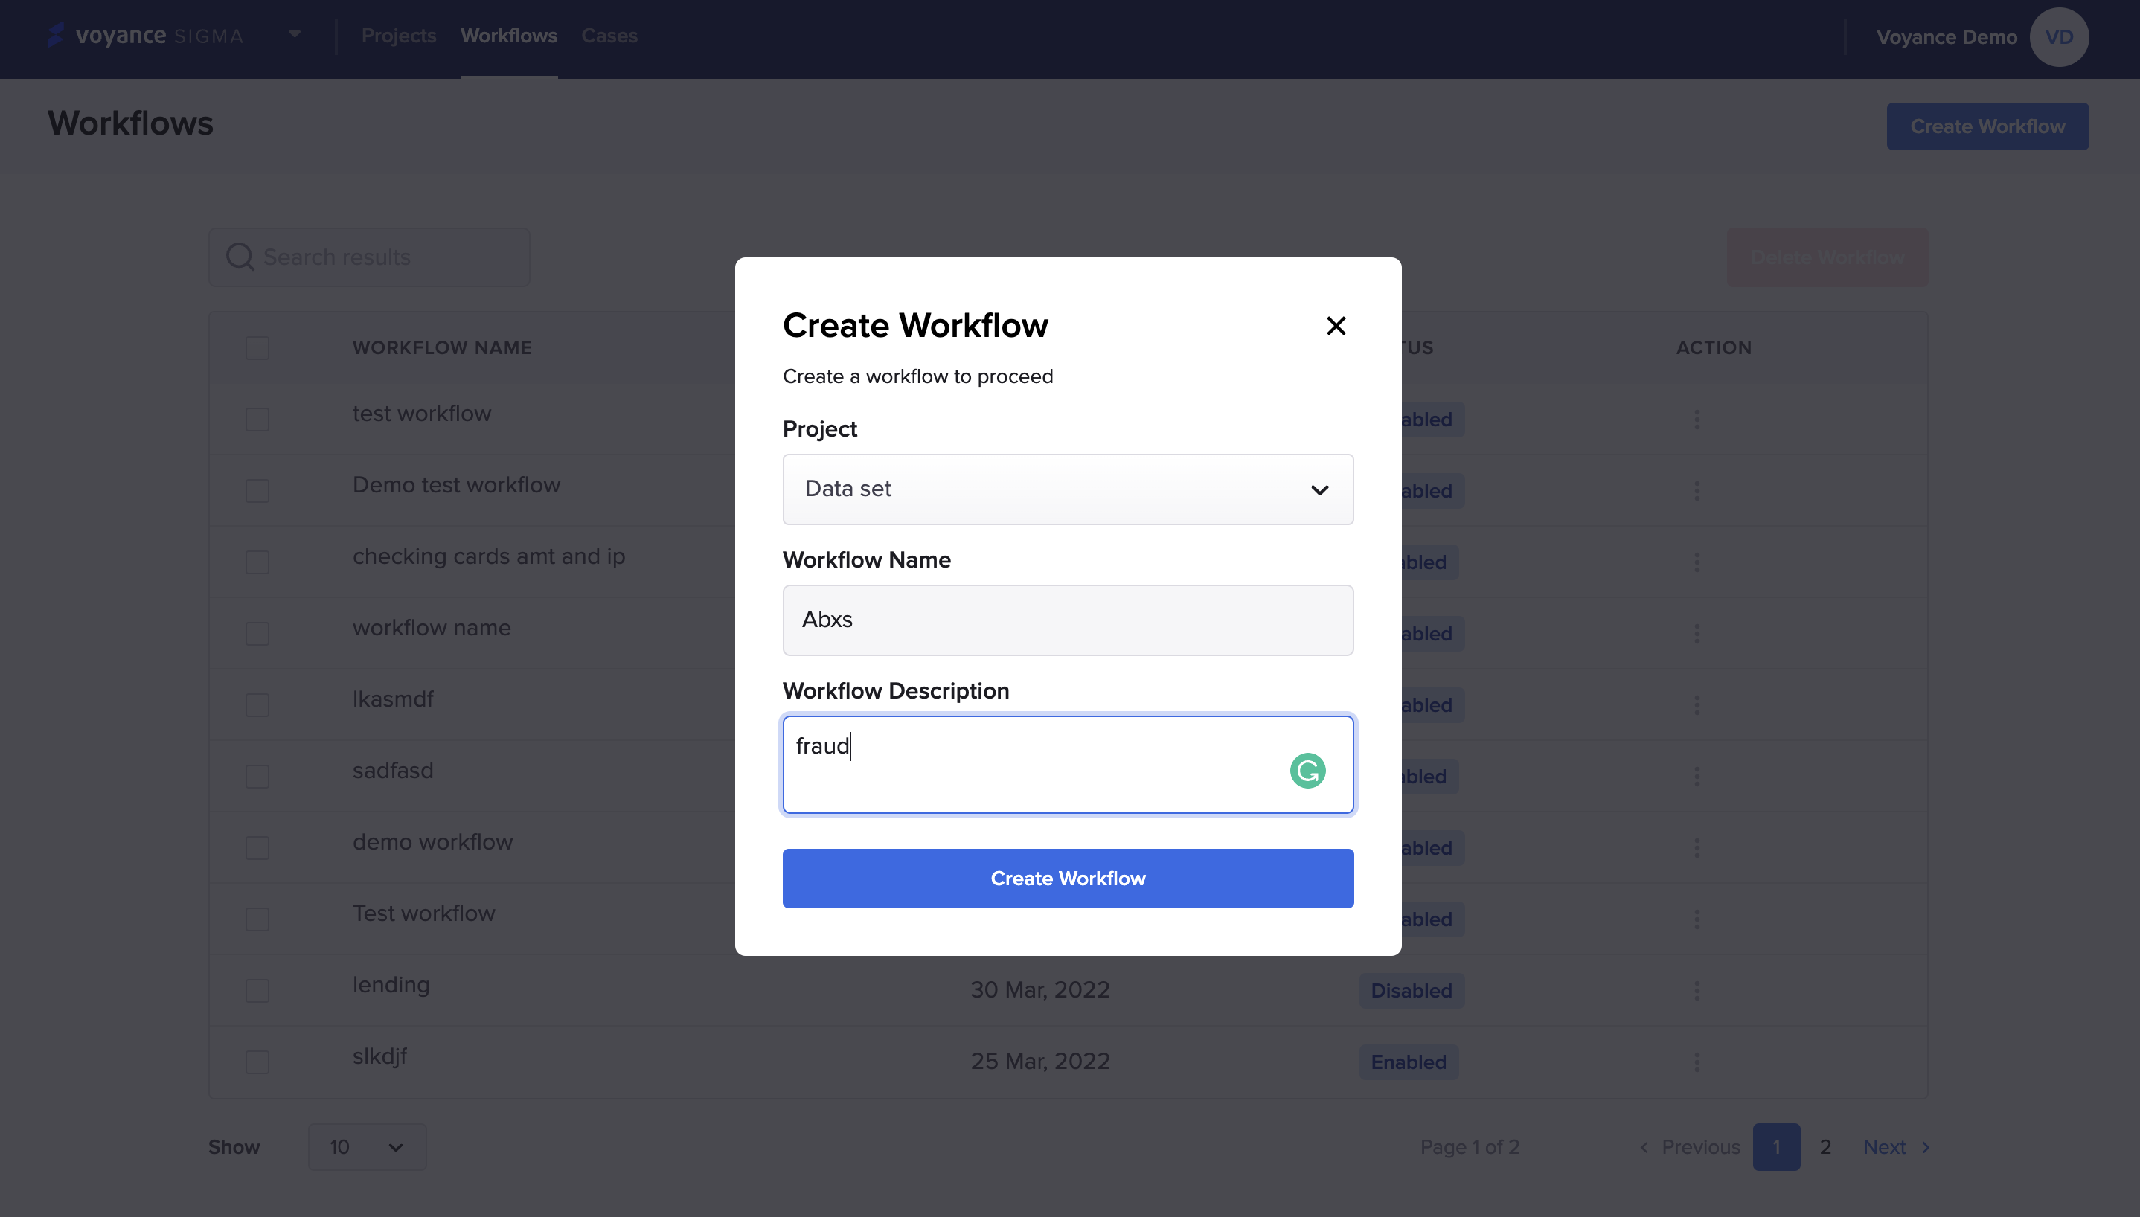
Task: Click the Voyance Demo account name
Action: tap(1946, 36)
